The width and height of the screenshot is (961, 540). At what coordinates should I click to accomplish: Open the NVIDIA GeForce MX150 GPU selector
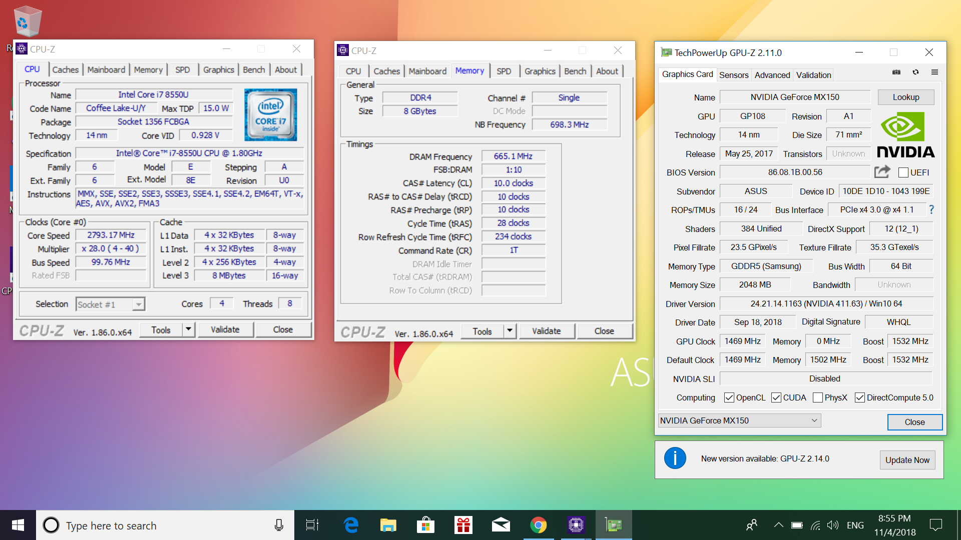[739, 420]
